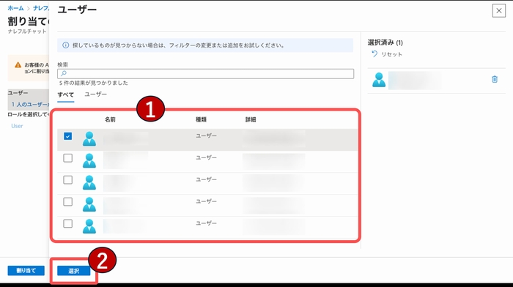Click the 名前 column header
Viewport: 513px width, 287px height.
(x=110, y=119)
